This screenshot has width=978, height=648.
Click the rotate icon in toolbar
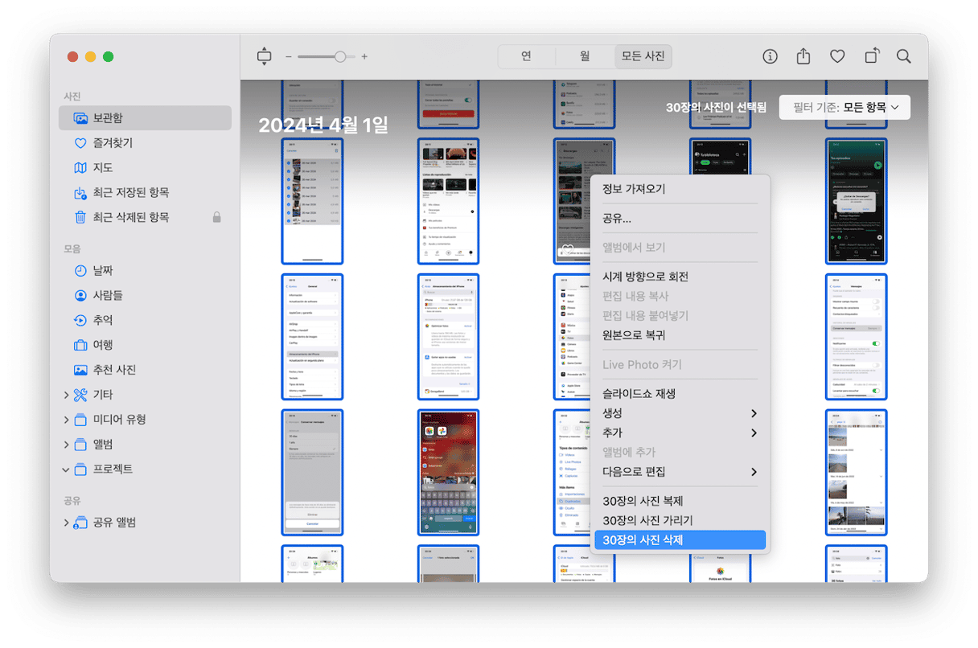(871, 56)
